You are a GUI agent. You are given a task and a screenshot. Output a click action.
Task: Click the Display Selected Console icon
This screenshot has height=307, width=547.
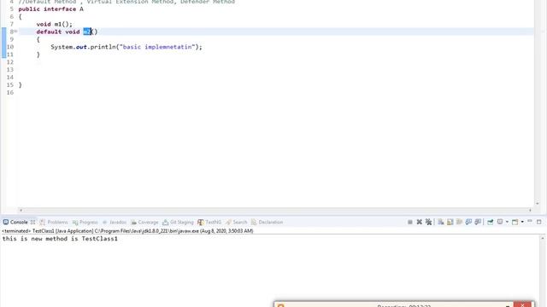pos(500,222)
